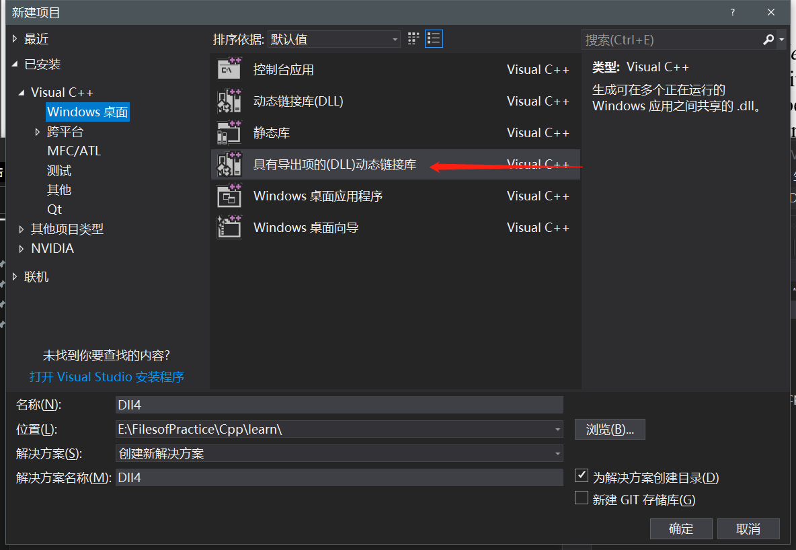Click the Windows 桌面应用程序 template icon
The height and width of the screenshot is (550, 796).
(x=229, y=196)
